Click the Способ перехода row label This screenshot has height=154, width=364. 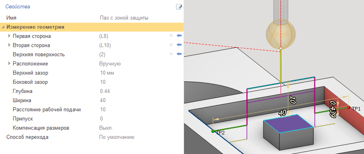point(27,137)
